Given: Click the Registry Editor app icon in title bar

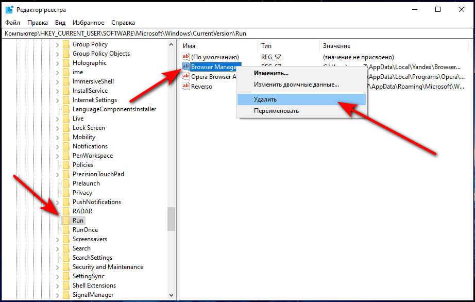Looking at the screenshot, I should click(9, 10).
